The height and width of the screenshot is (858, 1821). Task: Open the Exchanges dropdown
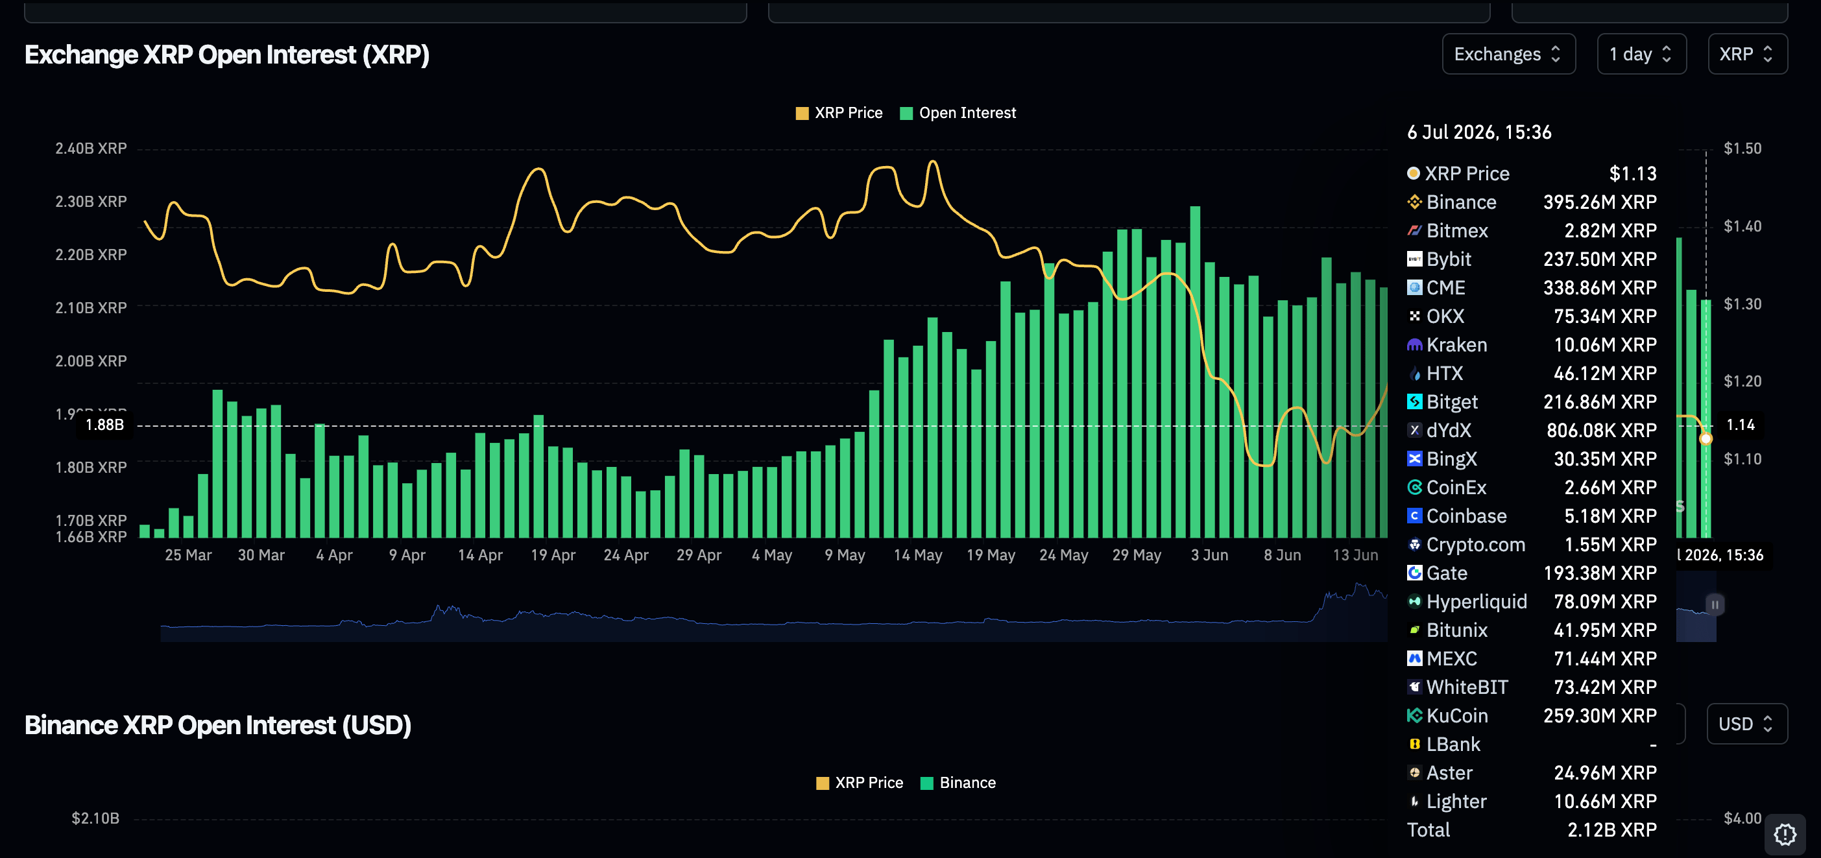point(1508,54)
